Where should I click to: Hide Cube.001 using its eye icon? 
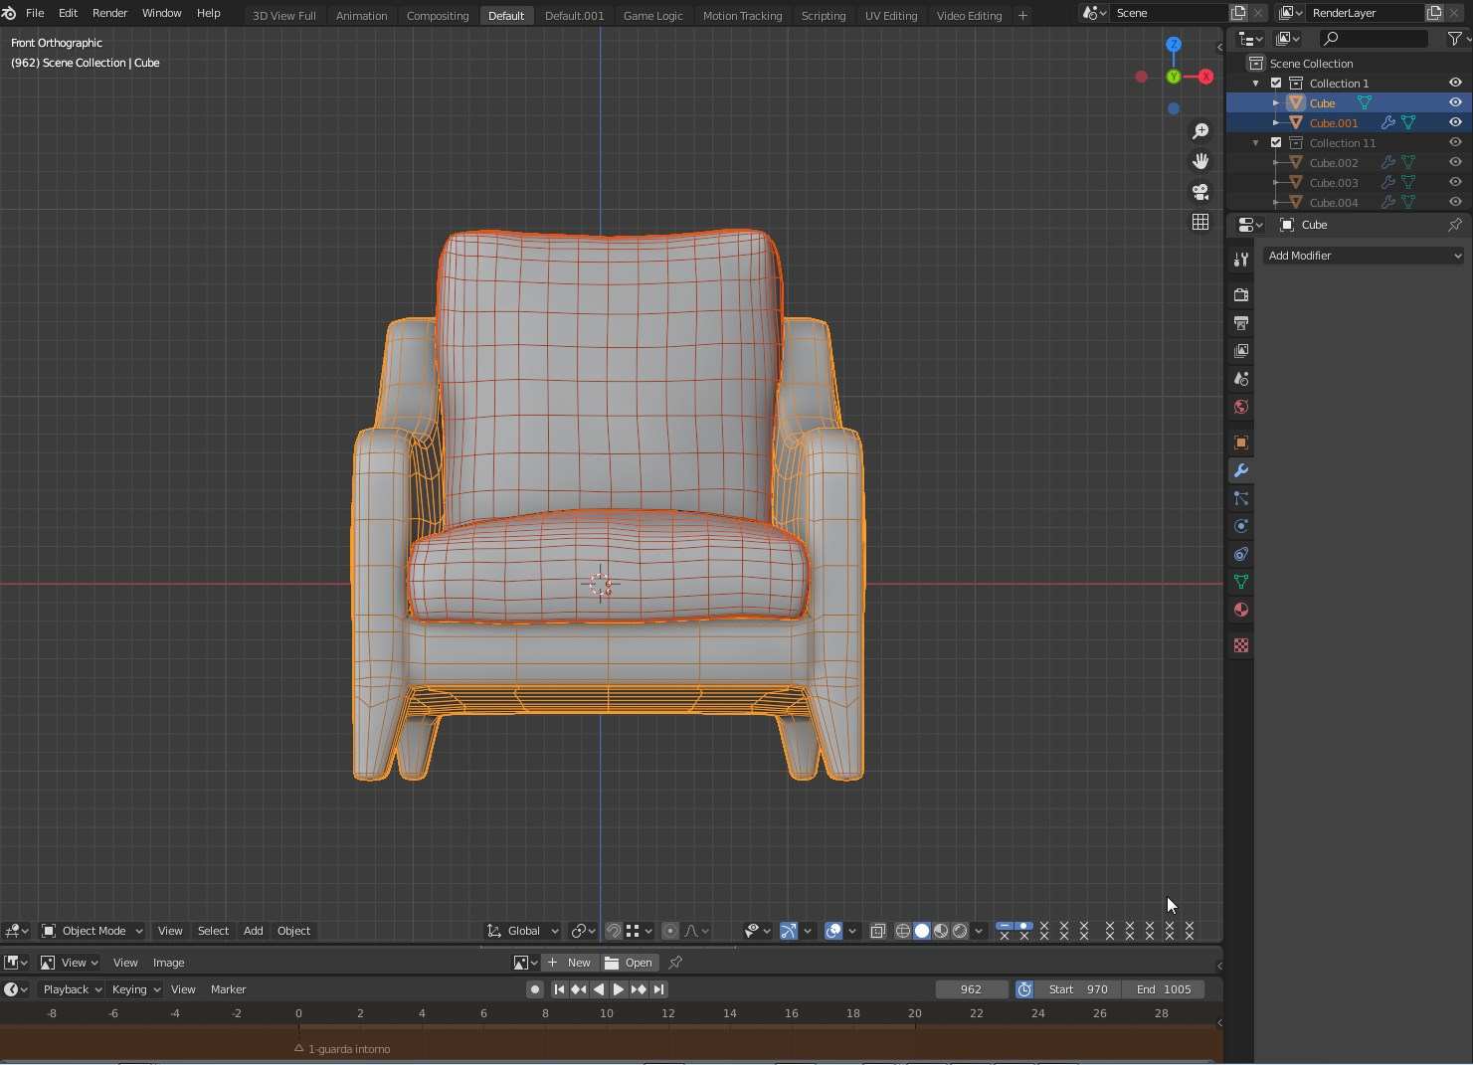[1454, 122]
